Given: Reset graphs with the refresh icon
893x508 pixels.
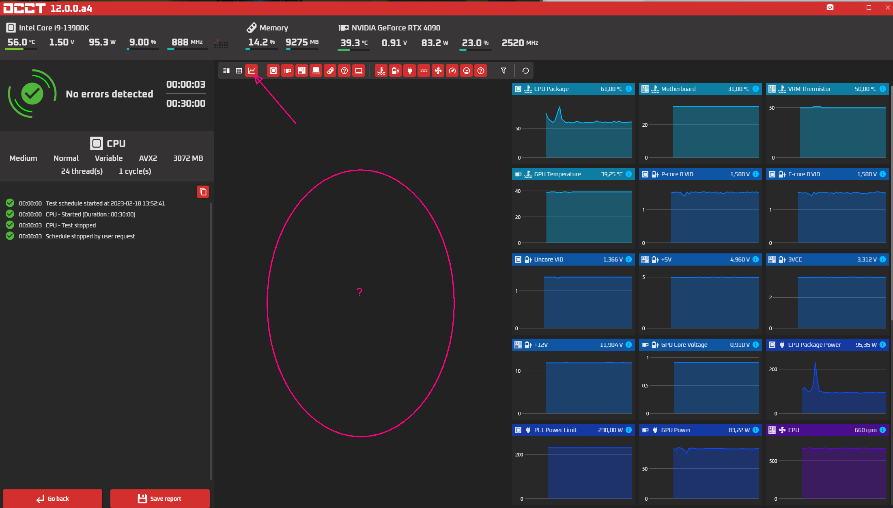Looking at the screenshot, I should [x=525, y=71].
